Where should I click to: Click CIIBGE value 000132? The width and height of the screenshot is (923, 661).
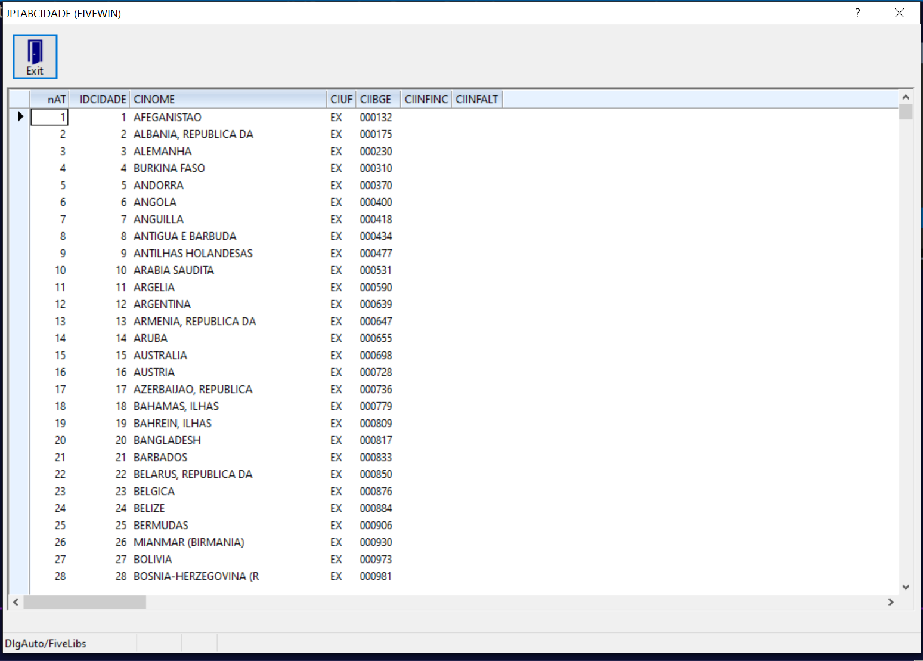(x=376, y=118)
